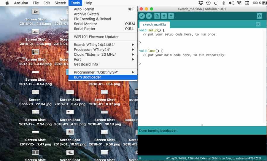Click the Verify sketch checkmark icon
The width and height of the screenshot is (267, 161).
(x=142, y=16)
